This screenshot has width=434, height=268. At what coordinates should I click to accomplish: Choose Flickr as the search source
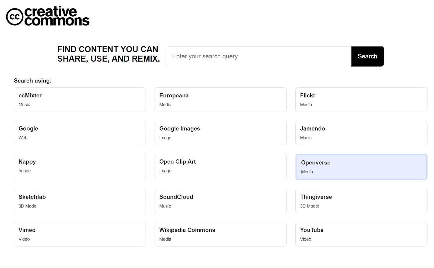coord(361,100)
